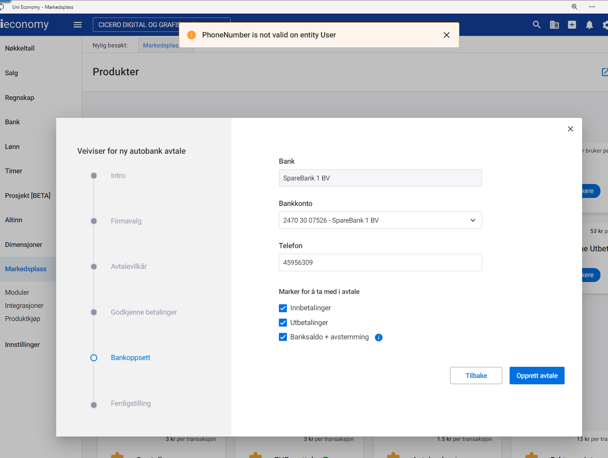Click the Tilbake button
608x458 pixels.
[x=476, y=376]
